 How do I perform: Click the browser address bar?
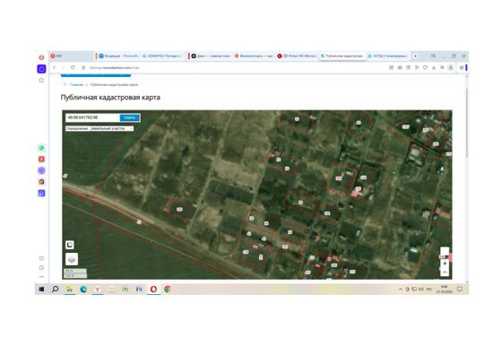tap(237, 67)
